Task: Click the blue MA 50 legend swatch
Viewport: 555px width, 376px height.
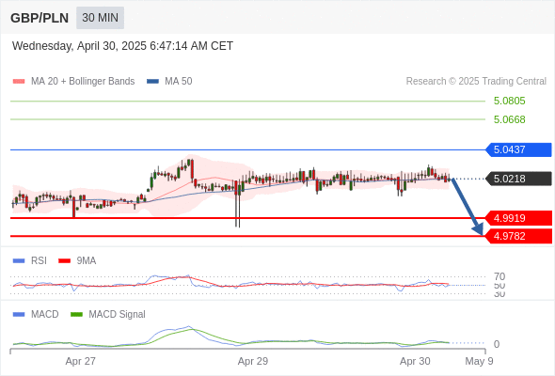Action: (x=152, y=82)
